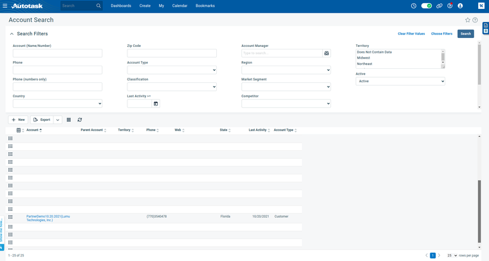Screen dimensions: 489x261
Task: Refresh the account results list
Action: click(x=80, y=120)
